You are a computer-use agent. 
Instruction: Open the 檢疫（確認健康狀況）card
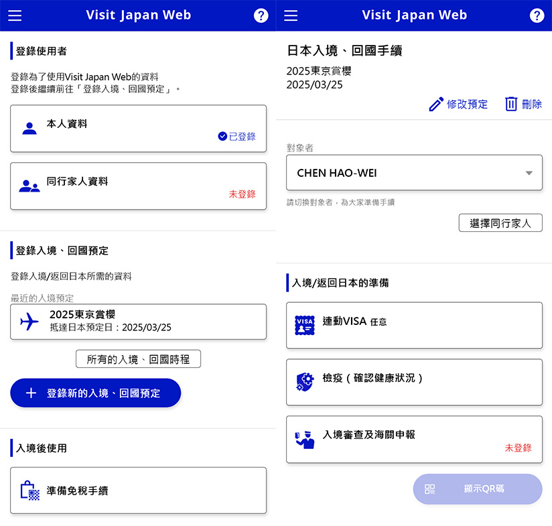(414, 383)
